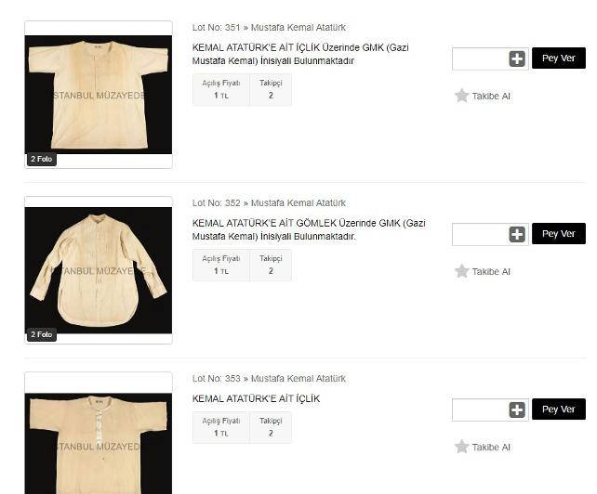Click the plus icon beside Lot 353 bid field

point(517,409)
